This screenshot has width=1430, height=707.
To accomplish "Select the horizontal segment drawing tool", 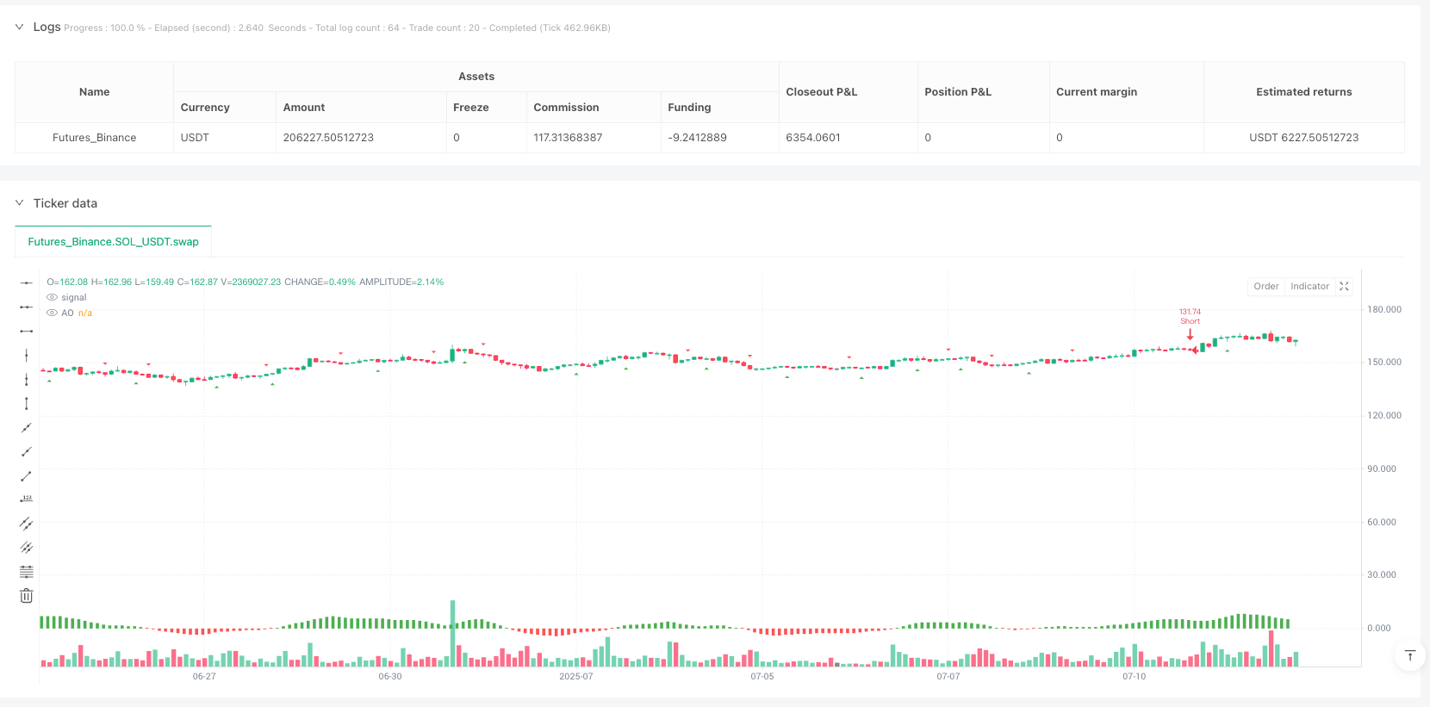I will [x=27, y=331].
